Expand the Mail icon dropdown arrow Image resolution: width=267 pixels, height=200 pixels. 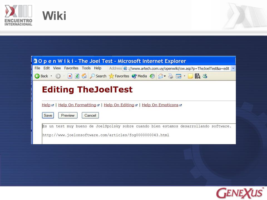point(165,76)
